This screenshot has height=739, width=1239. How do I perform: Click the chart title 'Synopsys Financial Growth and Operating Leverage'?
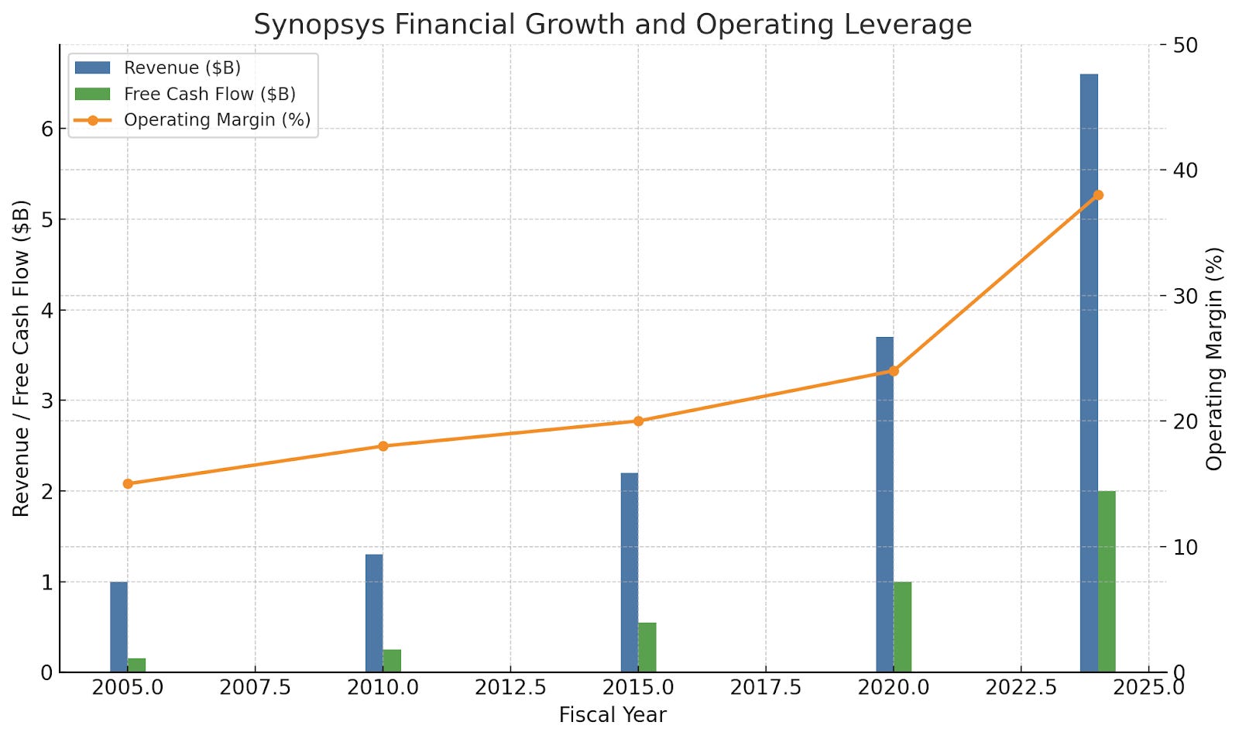pos(613,24)
